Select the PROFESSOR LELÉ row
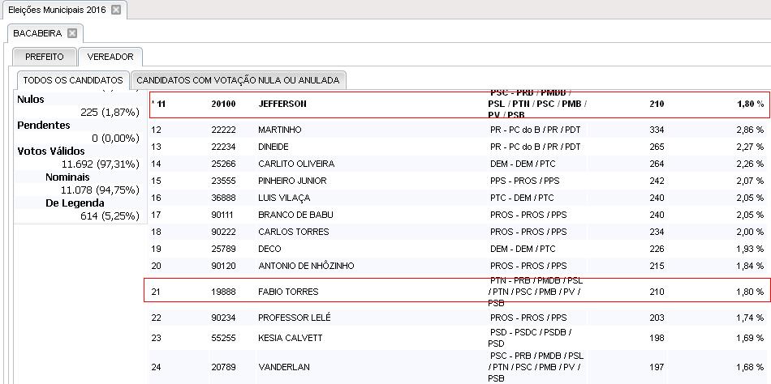 coord(294,318)
